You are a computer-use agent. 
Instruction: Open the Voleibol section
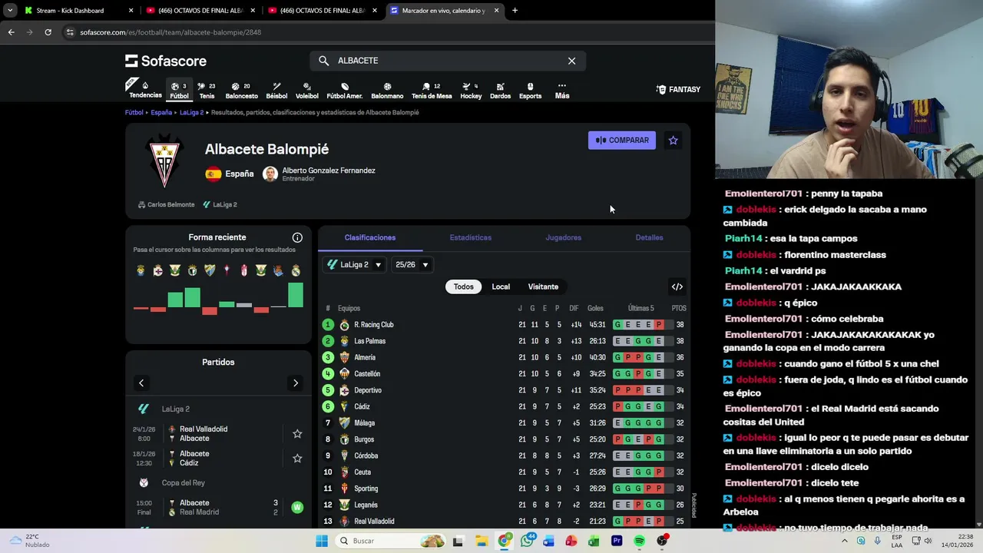(306, 91)
